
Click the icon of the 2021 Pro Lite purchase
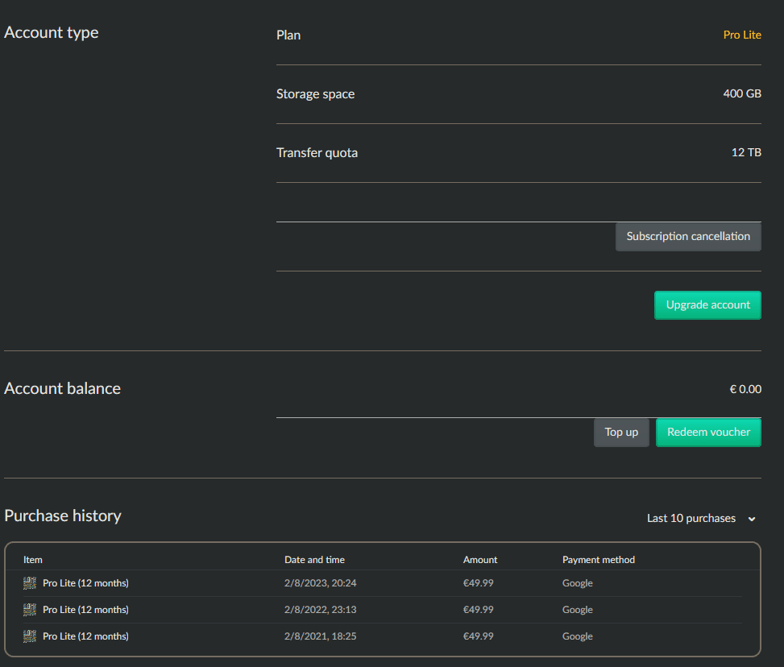click(x=30, y=636)
